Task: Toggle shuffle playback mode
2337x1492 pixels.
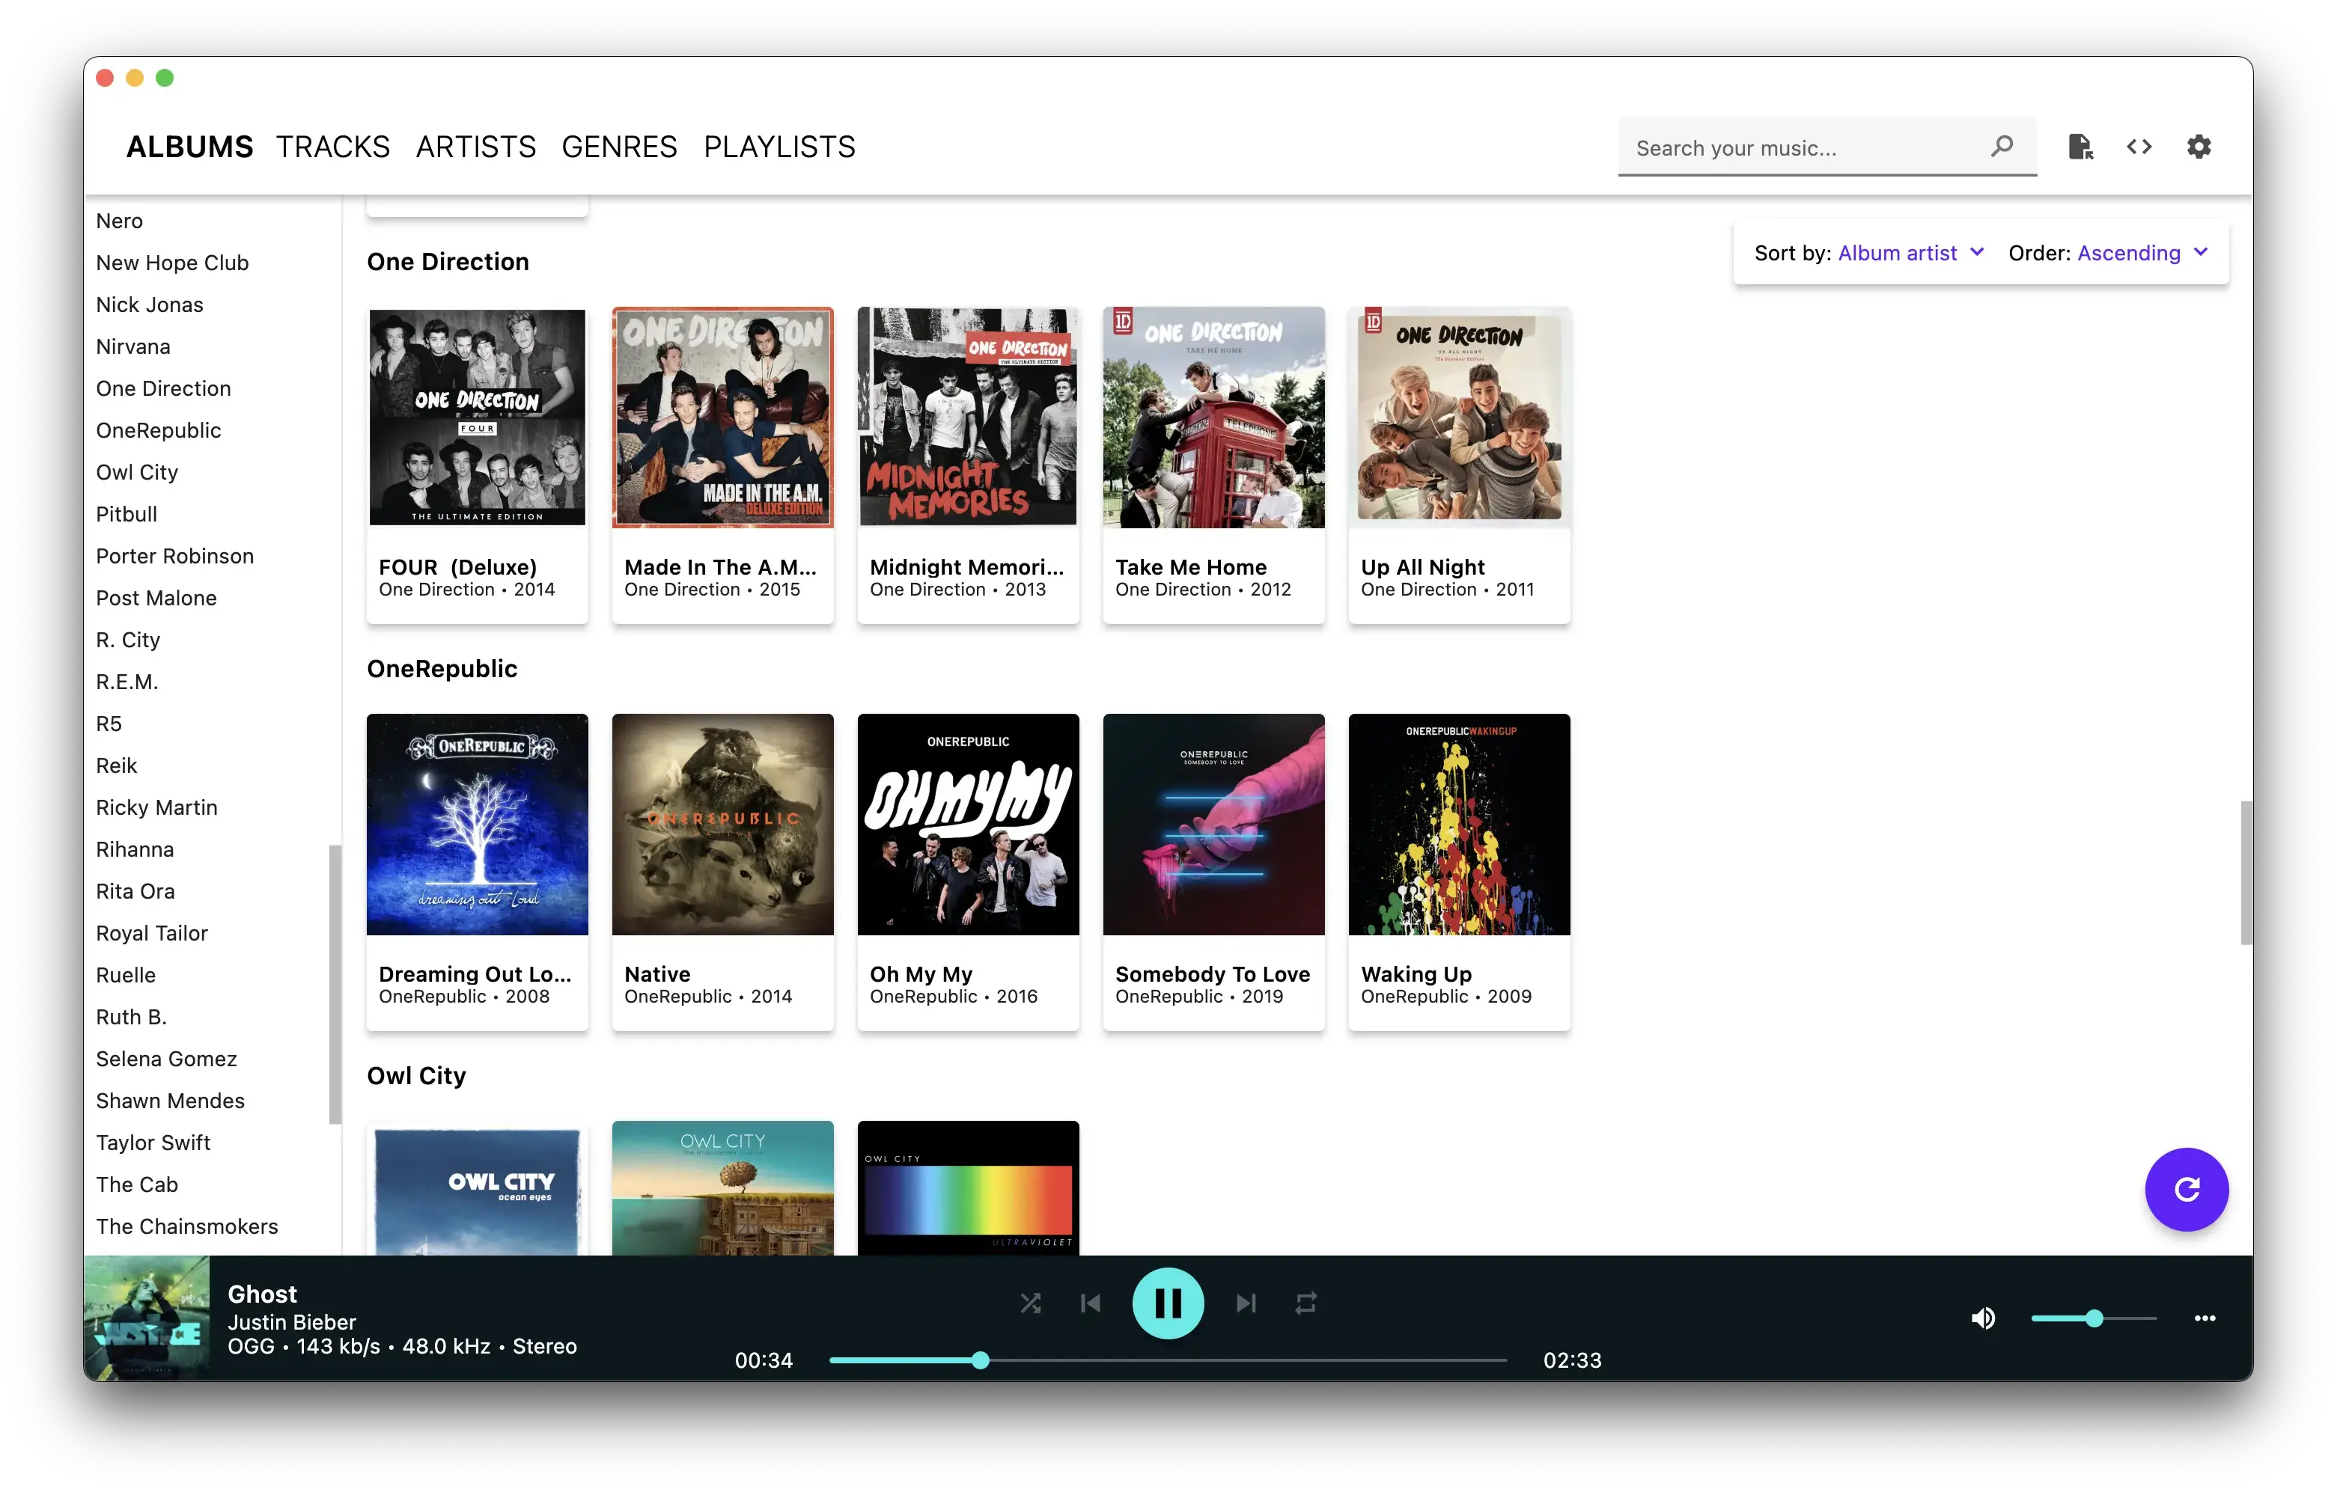Action: (1031, 1303)
